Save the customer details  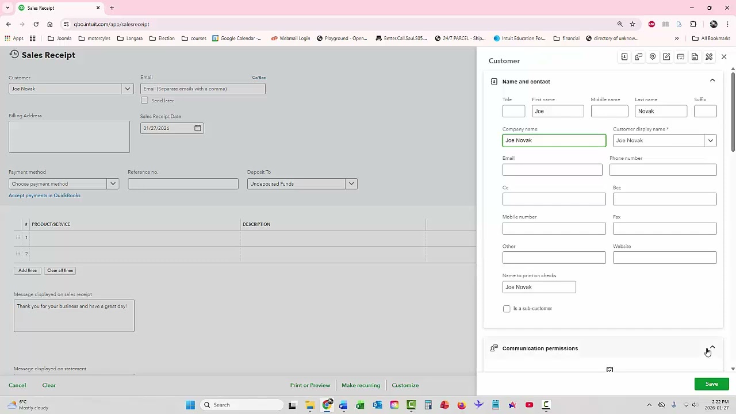pos(711,384)
